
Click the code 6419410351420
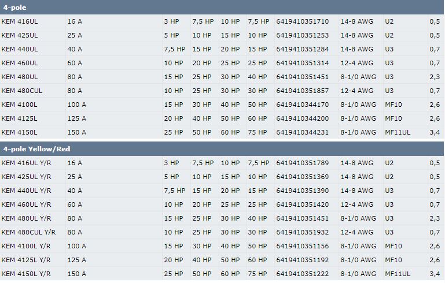coord(303,205)
